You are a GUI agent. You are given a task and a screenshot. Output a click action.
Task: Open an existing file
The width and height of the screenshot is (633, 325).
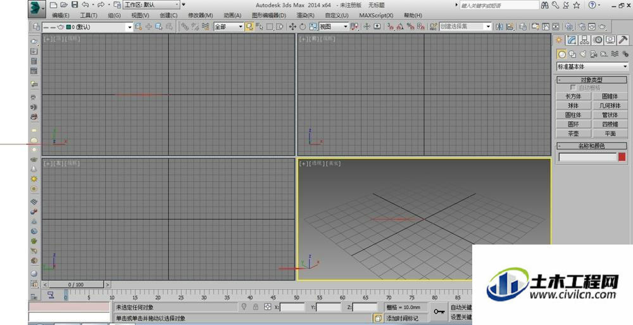pyautogui.click(x=64, y=5)
